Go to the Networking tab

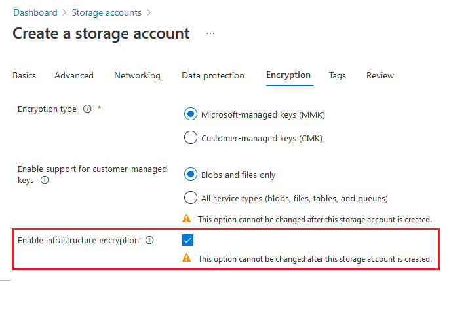(x=137, y=76)
